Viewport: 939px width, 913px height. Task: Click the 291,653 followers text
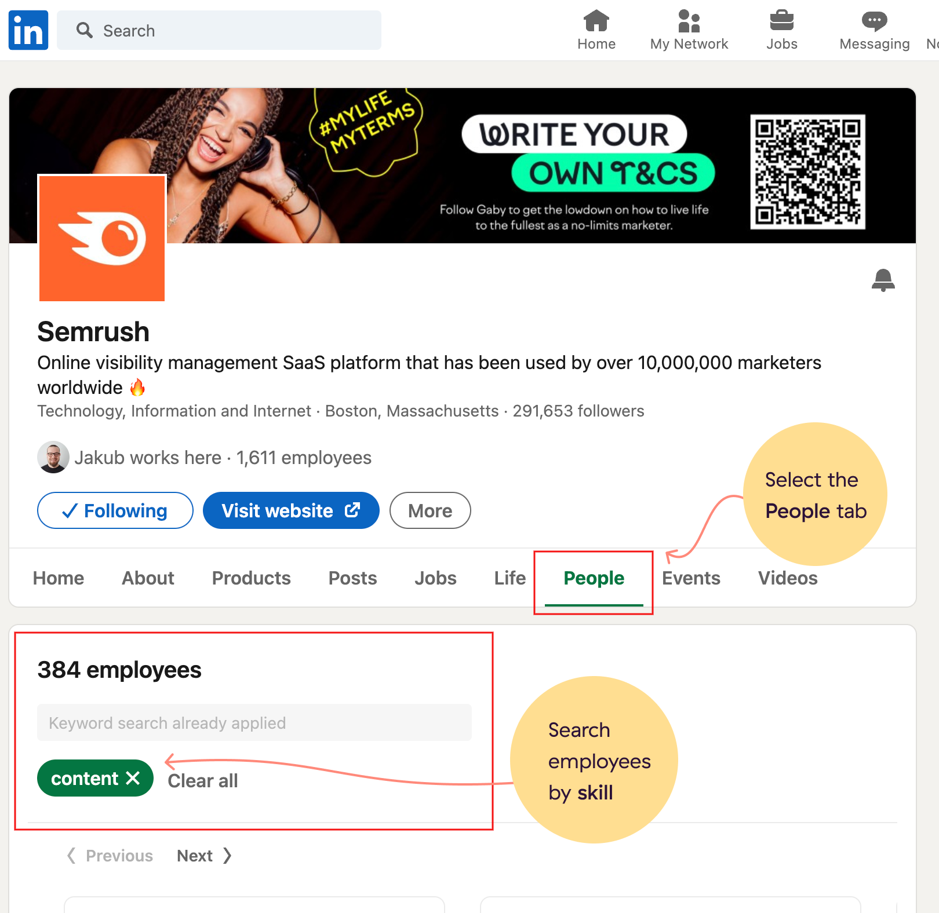(578, 411)
